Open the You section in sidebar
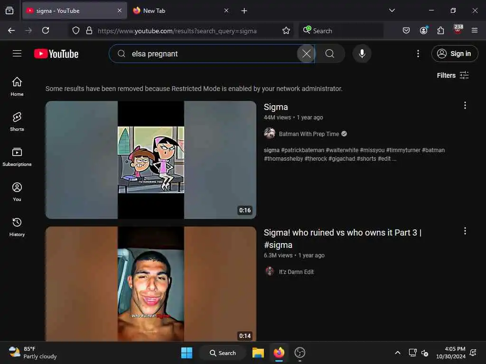Image resolution: width=486 pixels, height=364 pixels. click(x=17, y=192)
